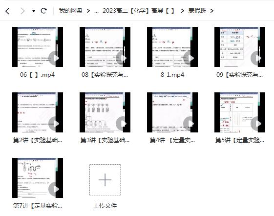
Task: Play the 第5讲【定量实验… video
Action: coord(240,112)
